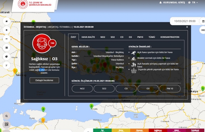205x132 pixels.
Task: Click the Sağlıksız legend color swatch
Action: (x=157, y=130)
